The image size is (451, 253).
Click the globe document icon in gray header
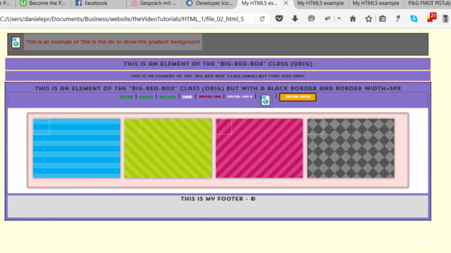click(x=16, y=43)
